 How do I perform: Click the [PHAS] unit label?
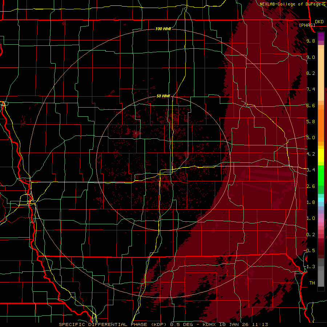307,25
